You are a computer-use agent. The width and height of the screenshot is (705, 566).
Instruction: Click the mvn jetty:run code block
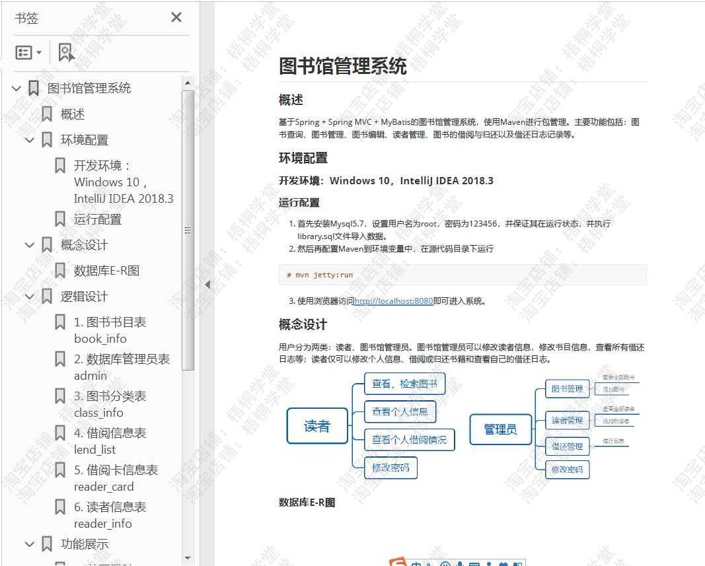coord(463,275)
